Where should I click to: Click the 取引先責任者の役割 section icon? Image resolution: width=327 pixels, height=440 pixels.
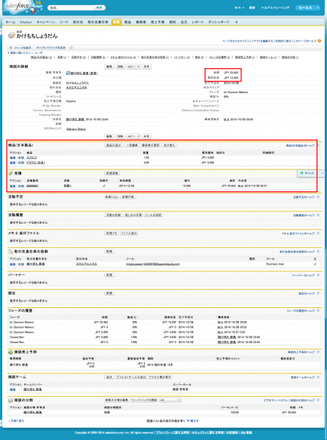coord(11,252)
